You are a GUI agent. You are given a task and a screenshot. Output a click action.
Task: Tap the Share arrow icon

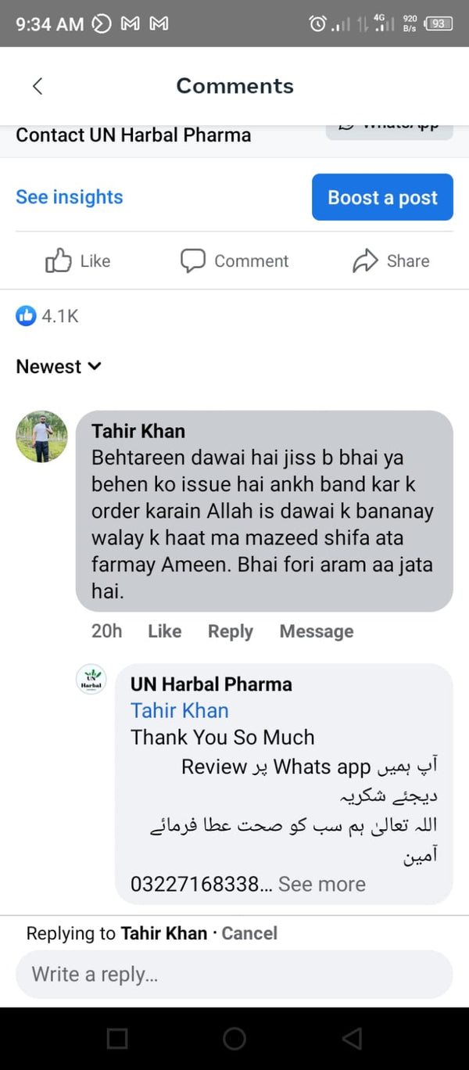[x=365, y=260]
